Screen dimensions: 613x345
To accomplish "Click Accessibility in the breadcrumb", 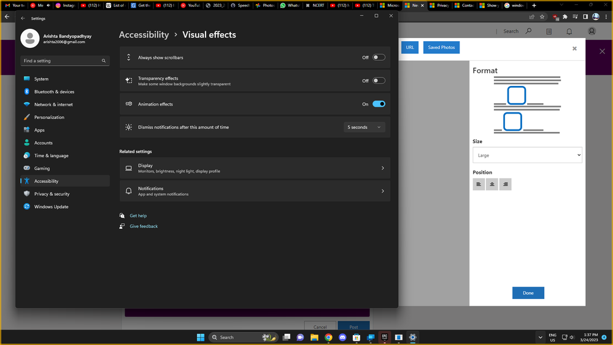I will coord(144,35).
